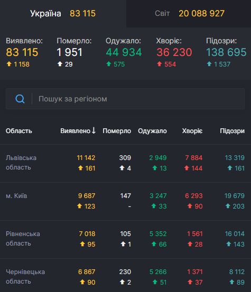Sort table by Виявлено column header

75,131
